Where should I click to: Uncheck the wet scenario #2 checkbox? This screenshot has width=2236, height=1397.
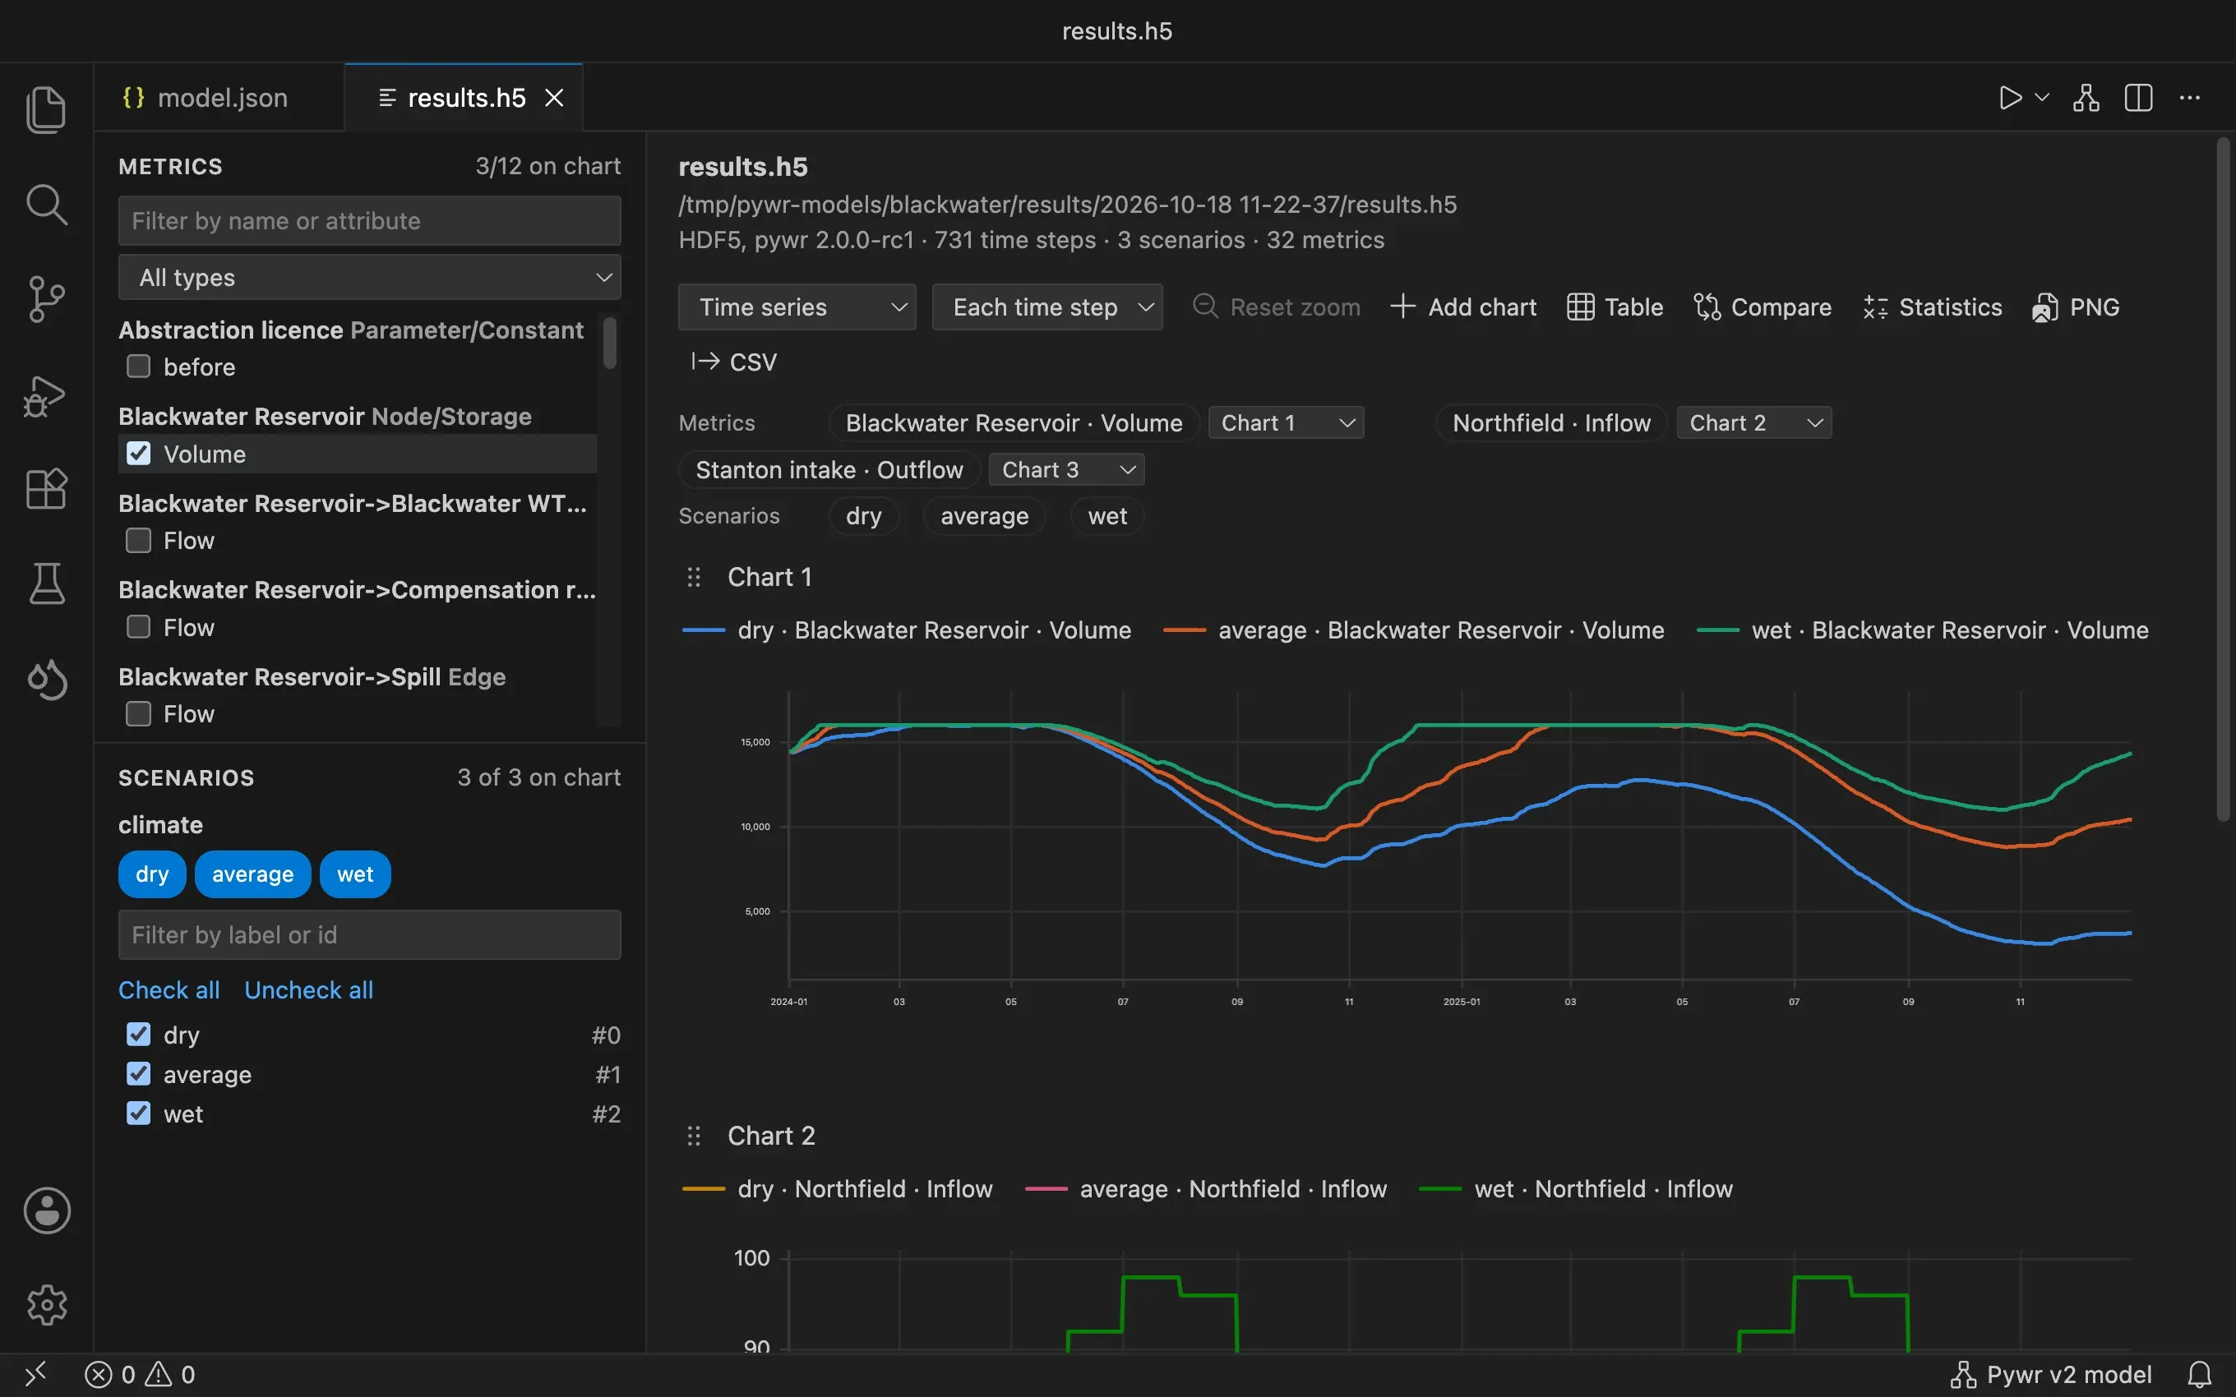pos(139,1114)
